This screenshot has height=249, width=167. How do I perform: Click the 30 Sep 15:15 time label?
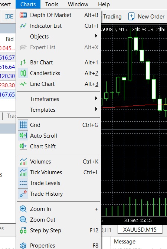pyautogui.click(x=138, y=221)
